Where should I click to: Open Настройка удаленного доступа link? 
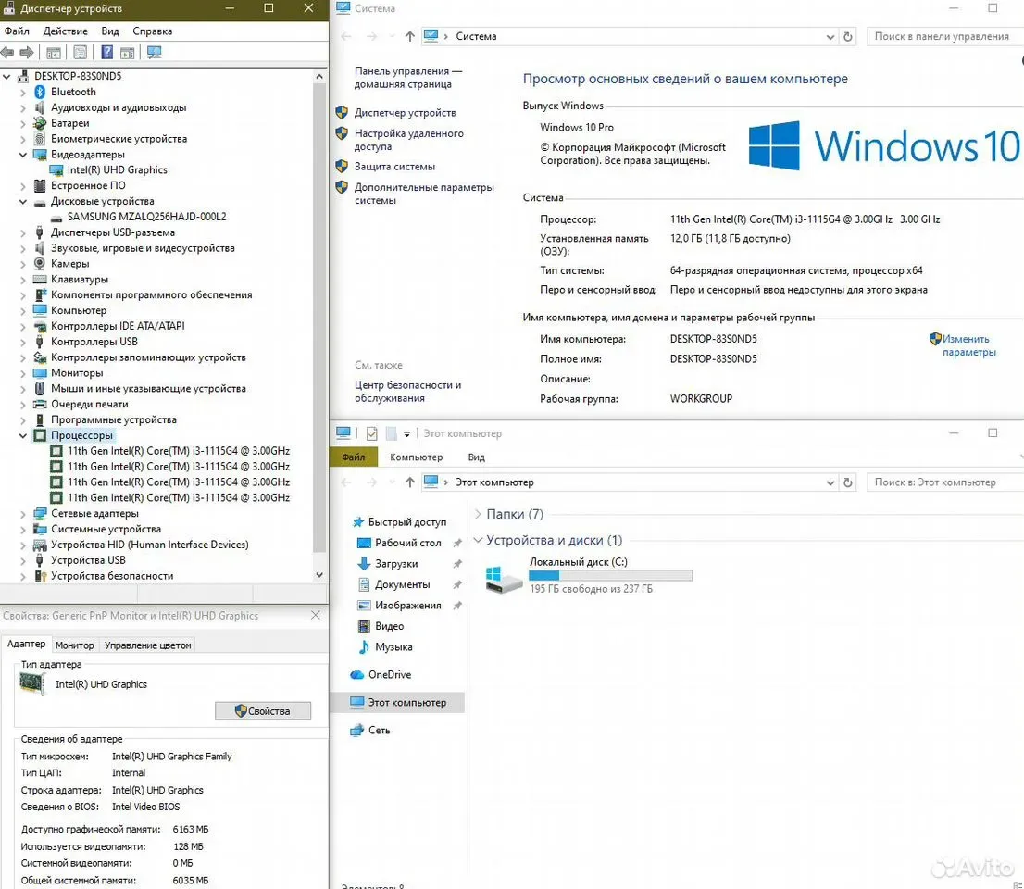coord(409,140)
